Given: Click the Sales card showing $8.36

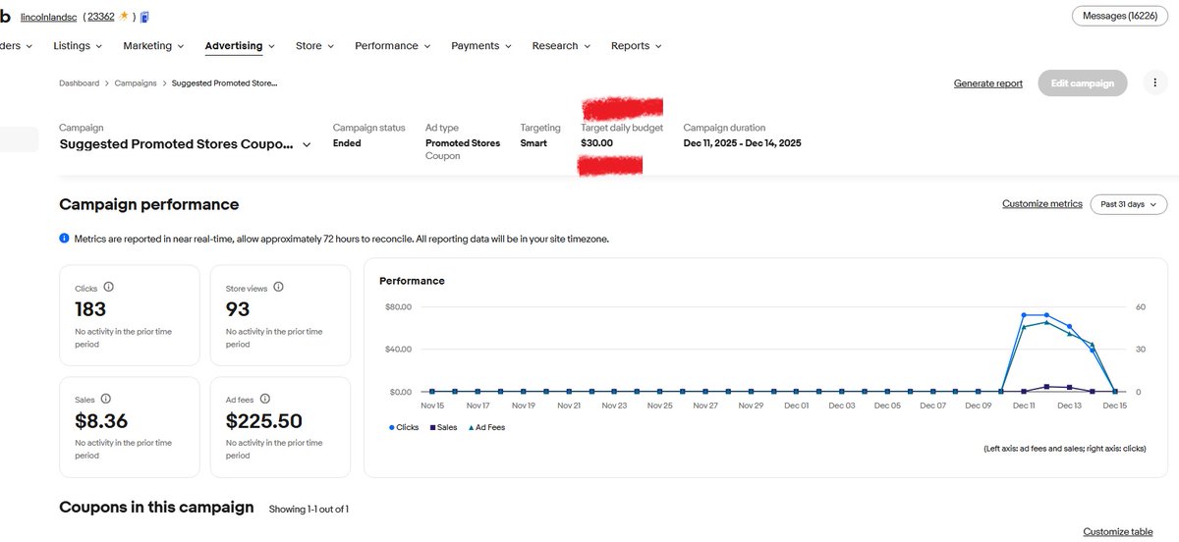Looking at the screenshot, I should click(130, 427).
